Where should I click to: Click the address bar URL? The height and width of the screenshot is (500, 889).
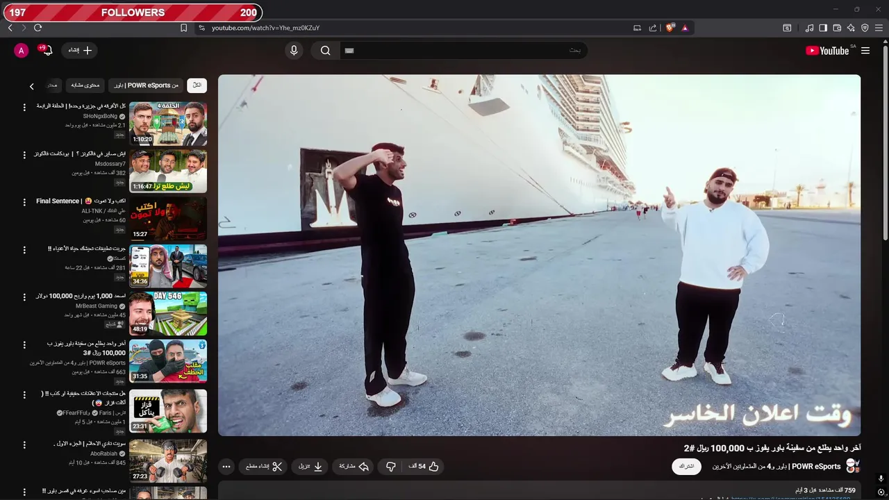click(265, 28)
